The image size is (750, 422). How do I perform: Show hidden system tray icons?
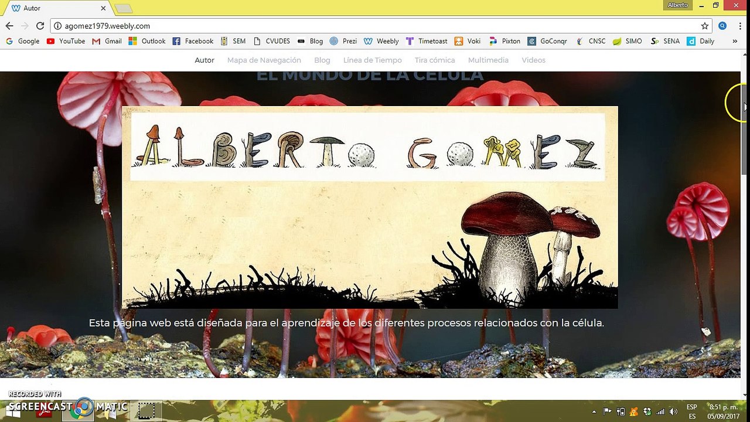click(594, 411)
